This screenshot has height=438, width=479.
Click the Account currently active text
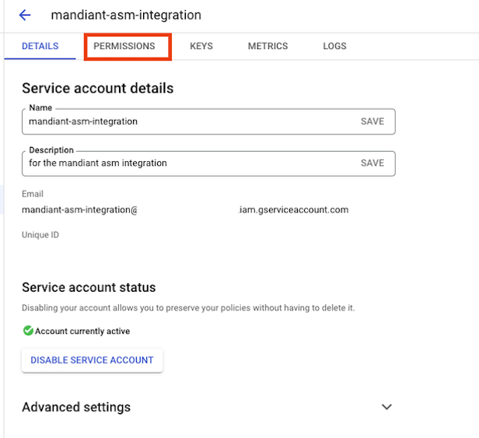tap(82, 331)
